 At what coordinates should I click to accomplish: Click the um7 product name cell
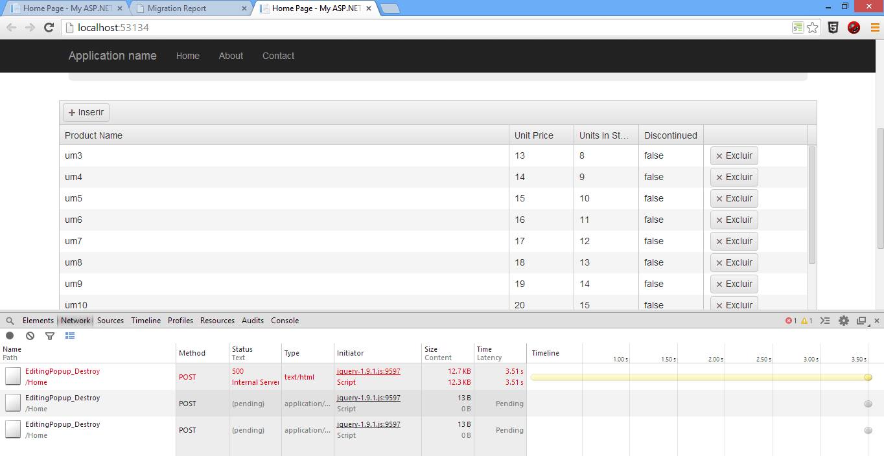[284, 241]
